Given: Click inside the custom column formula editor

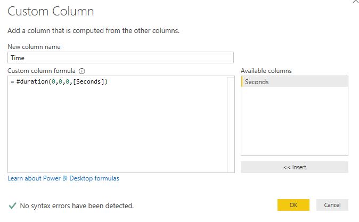Looking at the screenshot, I should (x=117, y=128).
